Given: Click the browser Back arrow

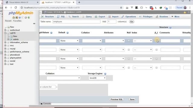Looking at the screenshot, I should [6, 7].
